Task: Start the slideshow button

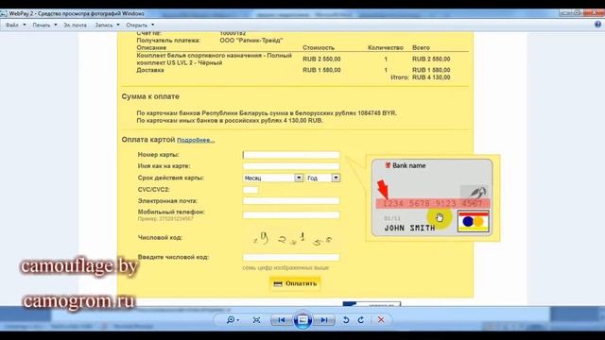Action: (x=302, y=319)
